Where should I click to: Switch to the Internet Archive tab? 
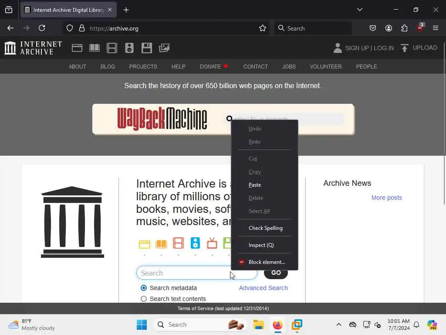click(x=68, y=10)
